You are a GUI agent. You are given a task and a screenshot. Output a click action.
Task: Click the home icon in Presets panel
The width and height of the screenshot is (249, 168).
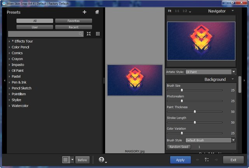[x=97, y=12]
